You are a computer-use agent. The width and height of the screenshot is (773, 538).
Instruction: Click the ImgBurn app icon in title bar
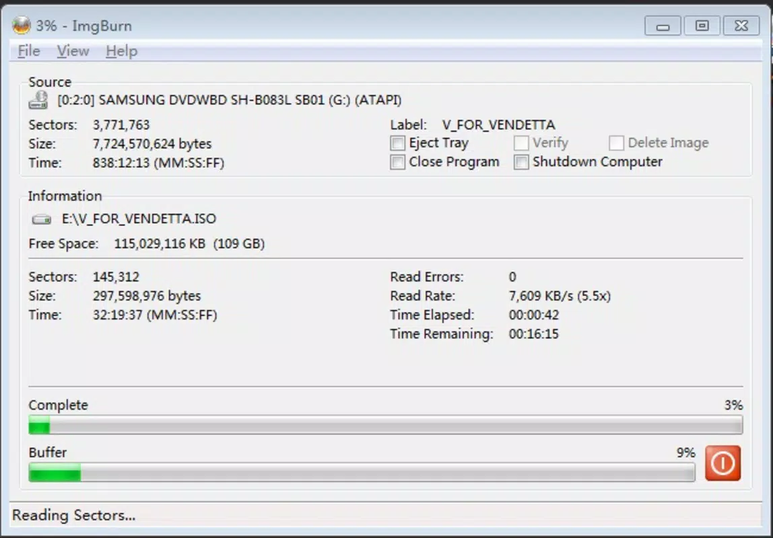click(x=21, y=25)
